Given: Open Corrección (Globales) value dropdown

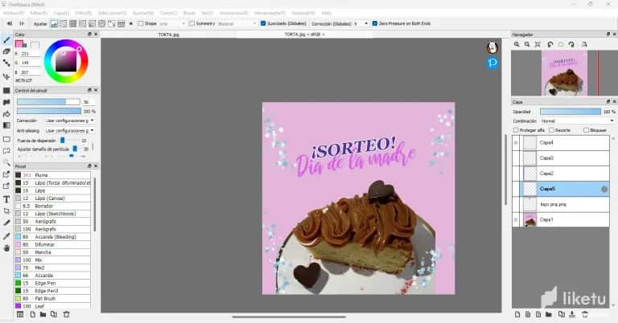Looking at the screenshot, I should [x=361, y=23].
